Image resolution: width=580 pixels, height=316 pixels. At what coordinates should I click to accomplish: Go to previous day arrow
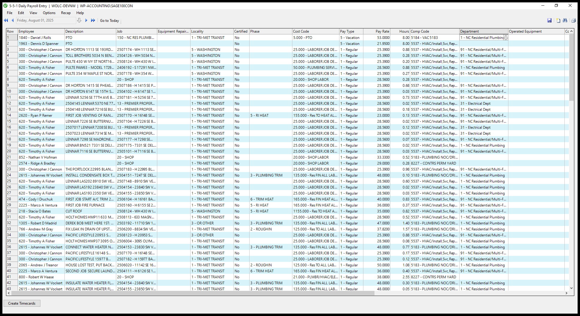pos(13,20)
